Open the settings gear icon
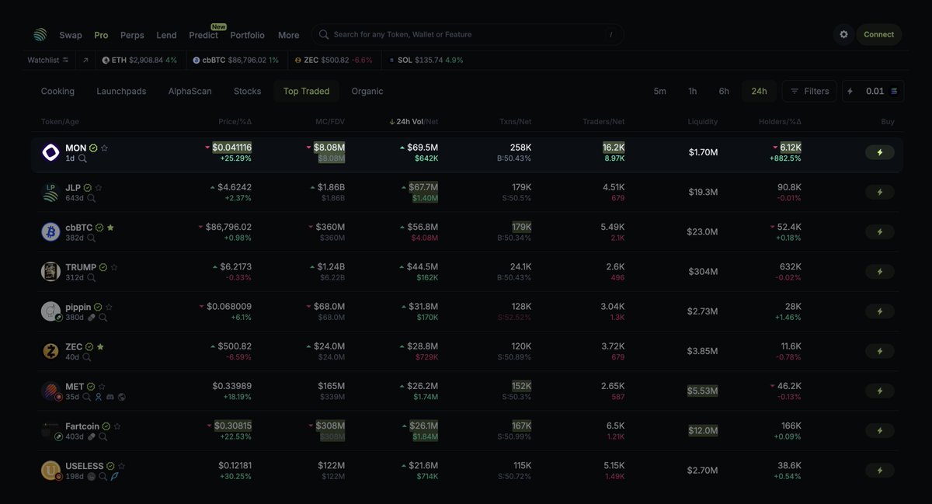Image resolution: width=932 pixels, height=504 pixels. [x=843, y=35]
